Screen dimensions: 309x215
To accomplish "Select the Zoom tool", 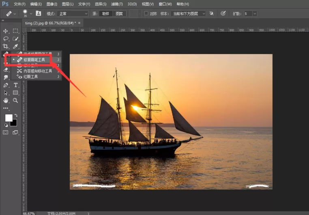I will tap(15, 101).
